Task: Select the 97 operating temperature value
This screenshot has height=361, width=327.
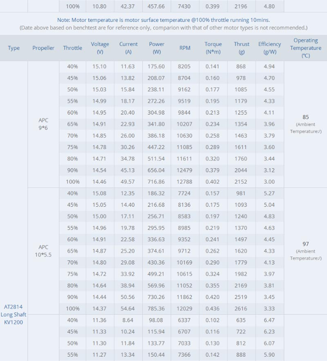Action: [x=306, y=244]
